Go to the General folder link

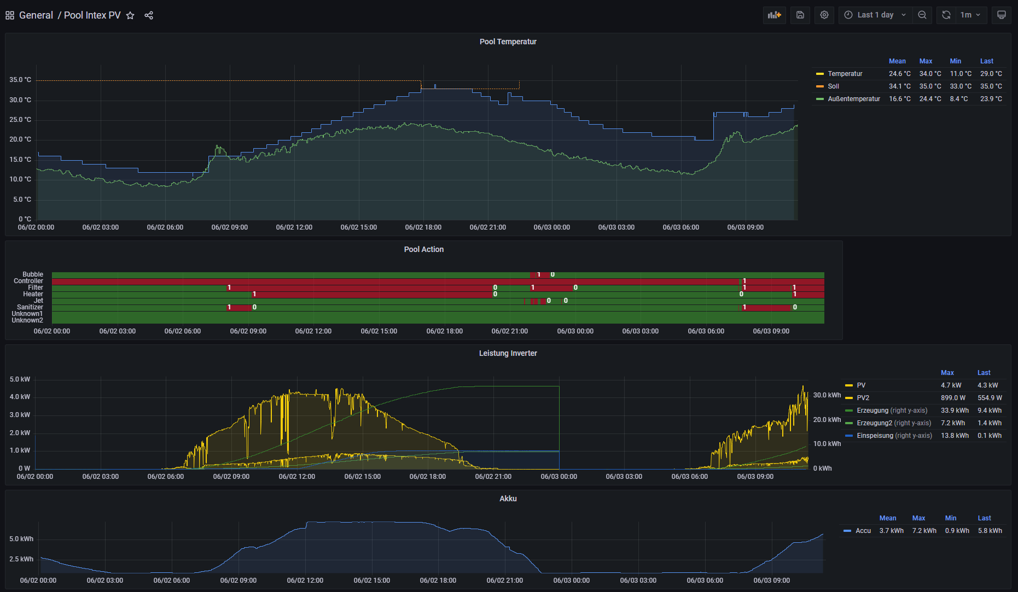pos(36,15)
